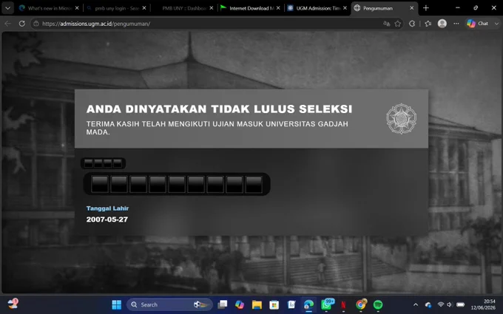
Task: Close the Internet Download Manager tab
Action: pyautogui.click(x=278, y=8)
